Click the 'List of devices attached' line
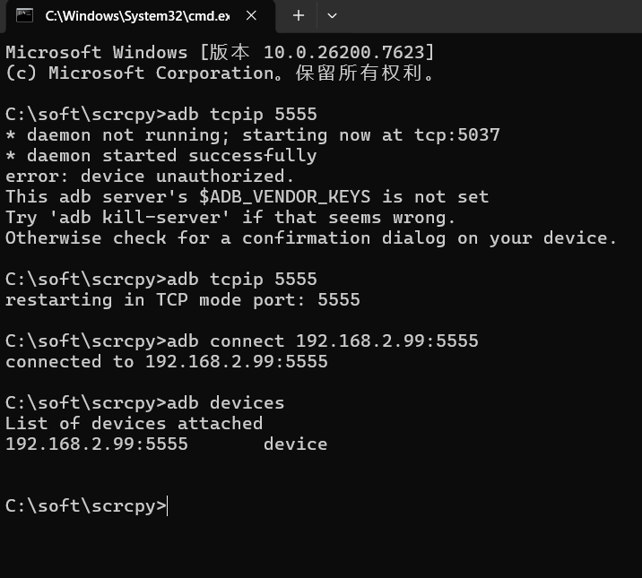 [134, 424]
